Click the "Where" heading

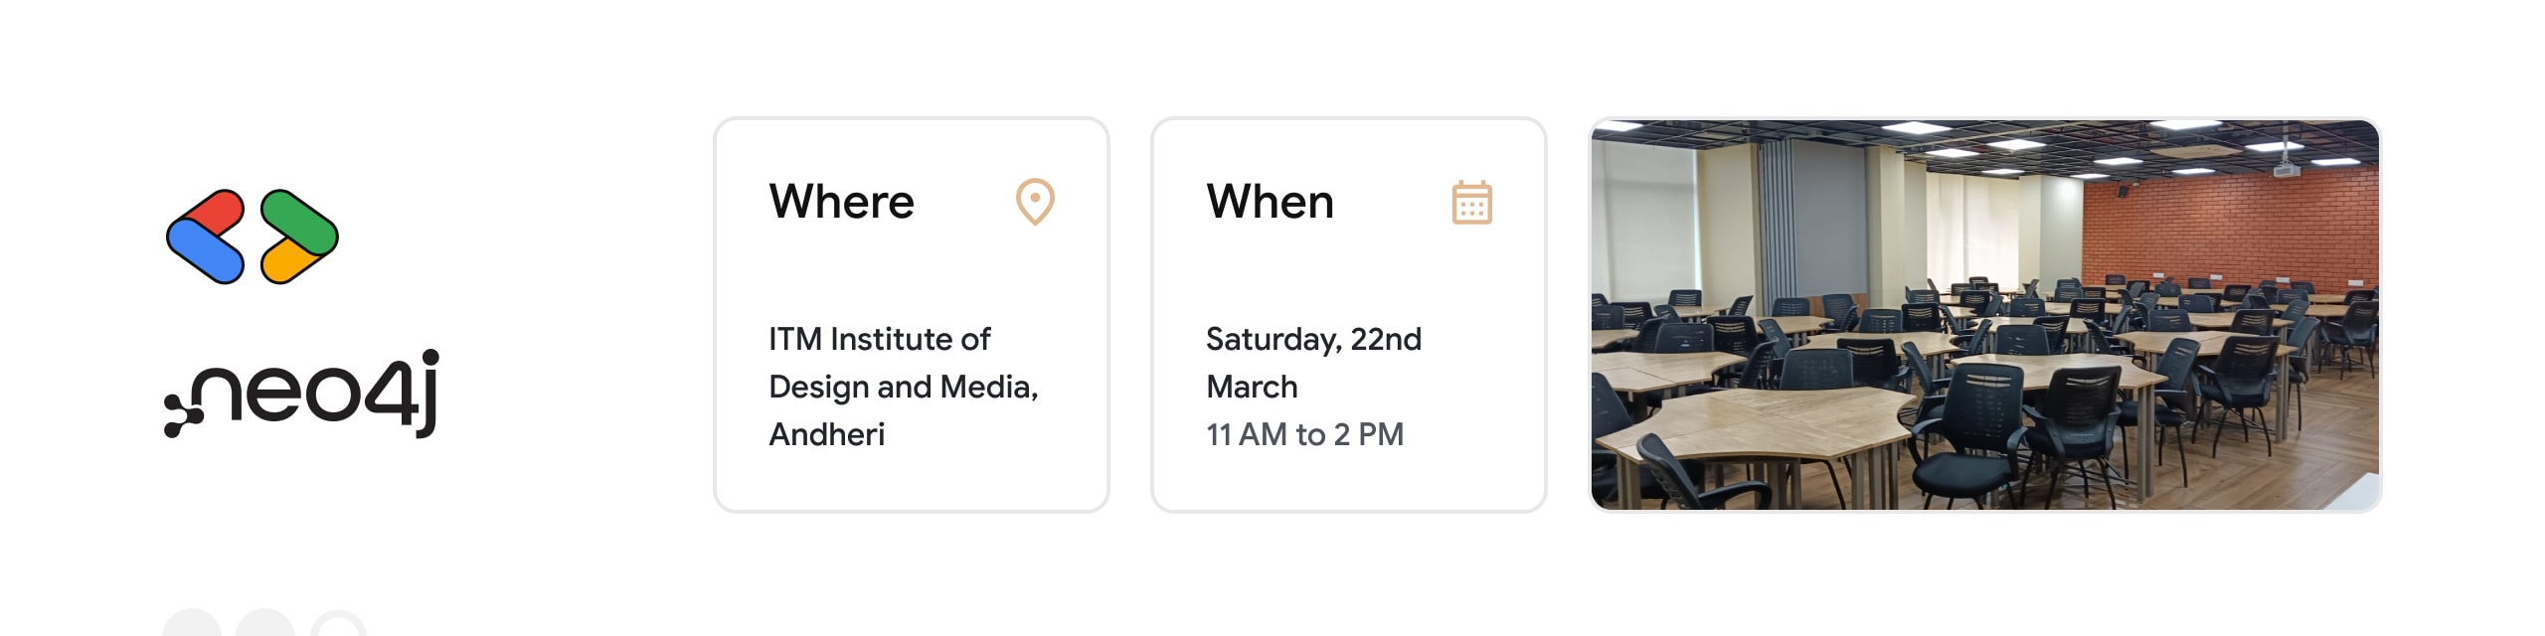point(841,202)
